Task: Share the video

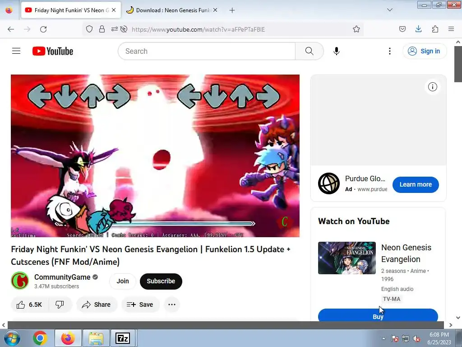Action: coord(97,305)
